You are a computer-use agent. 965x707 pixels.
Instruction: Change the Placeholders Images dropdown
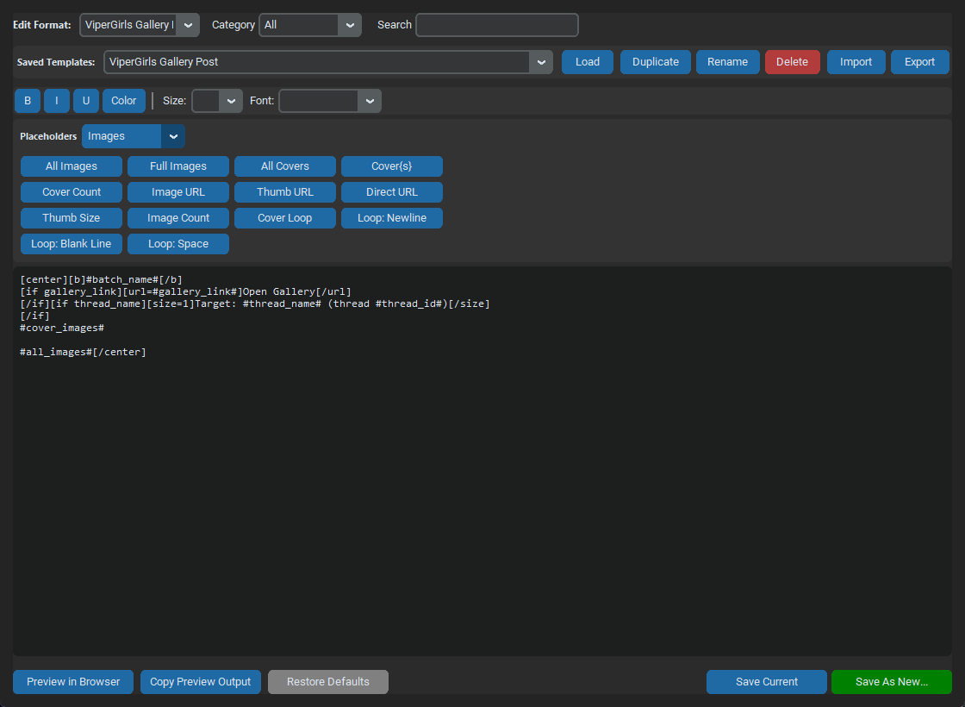click(134, 137)
